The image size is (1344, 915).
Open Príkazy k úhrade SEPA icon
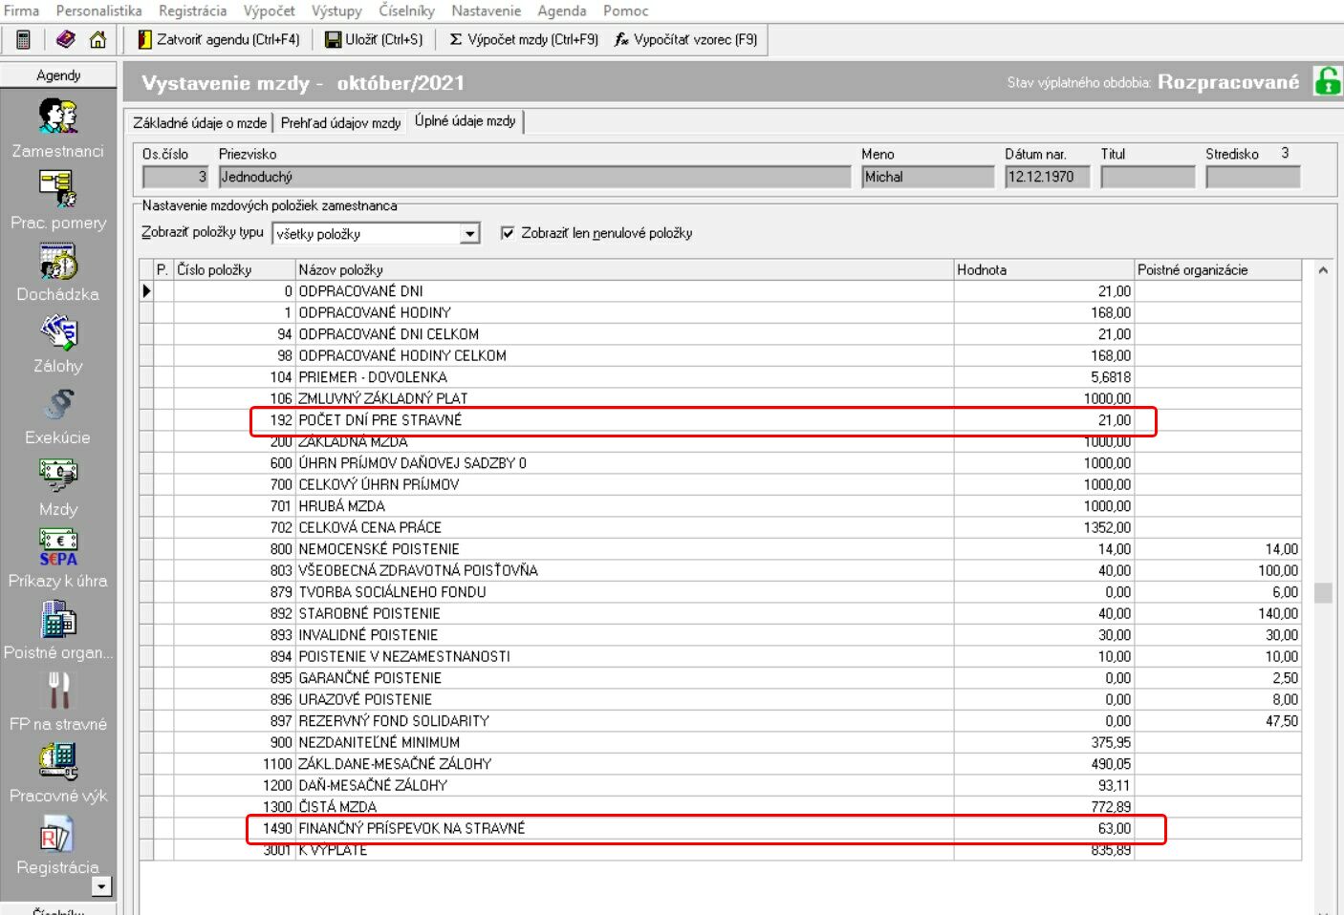pyautogui.click(x=57, y=548)
